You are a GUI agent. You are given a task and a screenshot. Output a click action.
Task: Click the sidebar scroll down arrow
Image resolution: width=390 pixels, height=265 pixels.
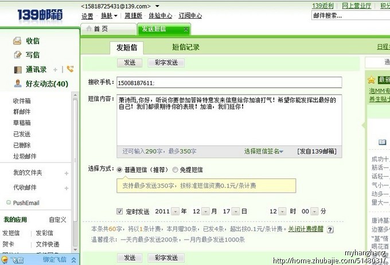[75, 250]
